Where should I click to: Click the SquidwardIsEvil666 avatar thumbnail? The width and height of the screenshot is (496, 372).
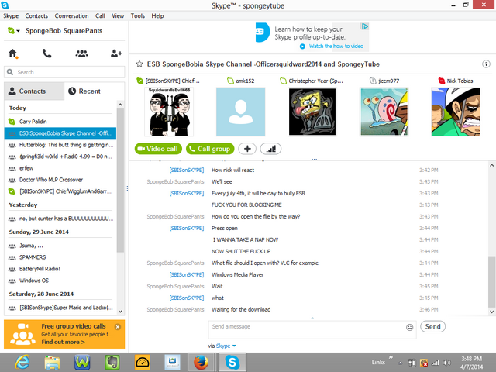(169, 112)
